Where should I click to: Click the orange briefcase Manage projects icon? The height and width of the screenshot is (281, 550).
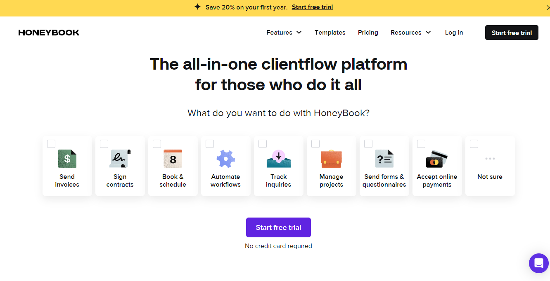point(332,159)
